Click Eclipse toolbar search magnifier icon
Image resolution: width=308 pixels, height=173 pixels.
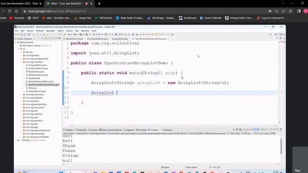[270, 35]
